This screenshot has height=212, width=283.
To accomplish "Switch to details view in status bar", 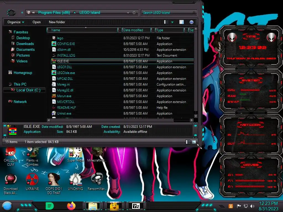I will tap(188, 142).
